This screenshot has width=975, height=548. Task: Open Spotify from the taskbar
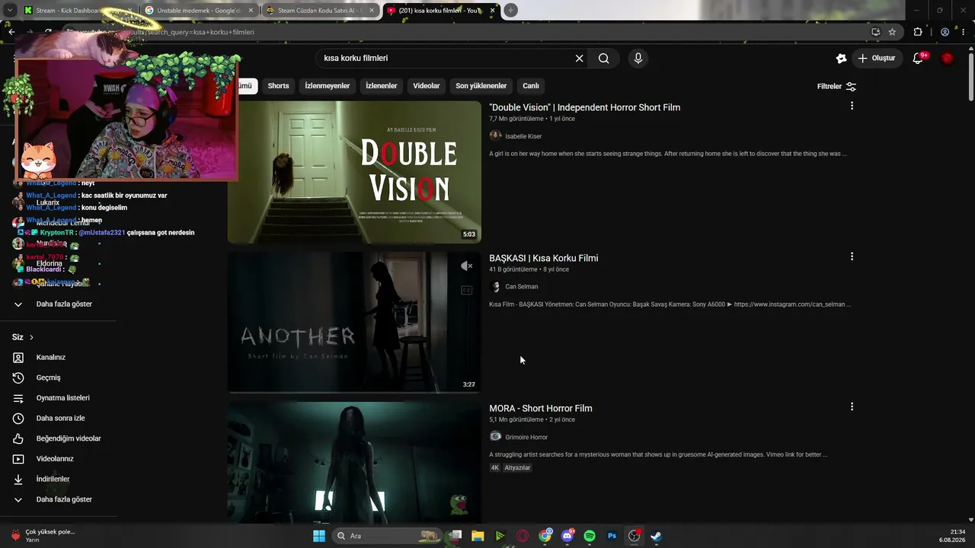(590, 536)
